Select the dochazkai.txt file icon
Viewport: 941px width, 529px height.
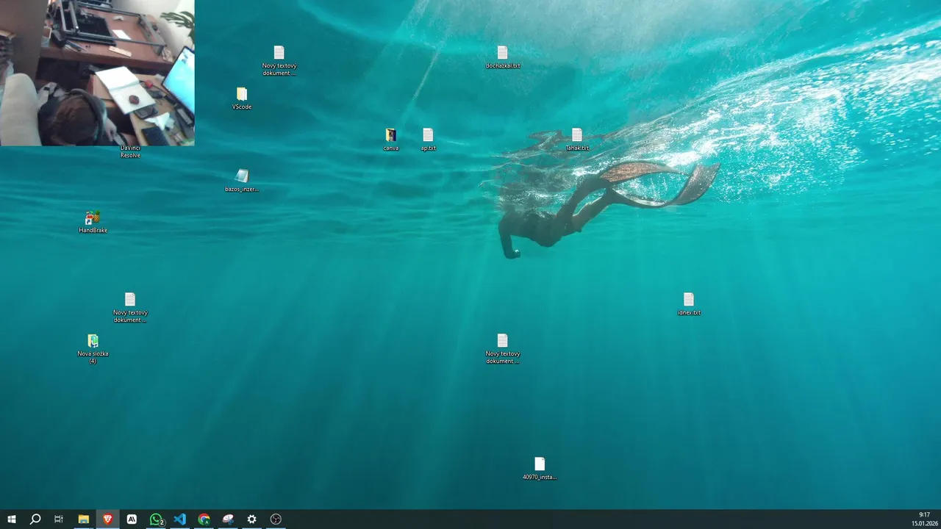coord(502,53)
